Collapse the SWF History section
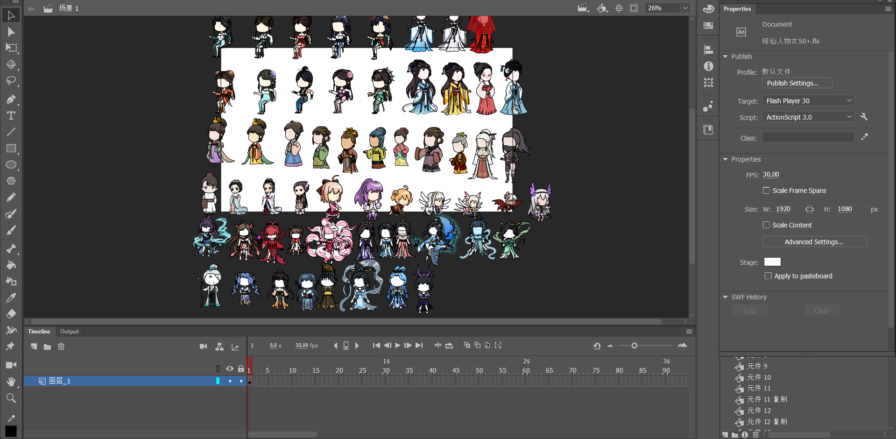 726,297
